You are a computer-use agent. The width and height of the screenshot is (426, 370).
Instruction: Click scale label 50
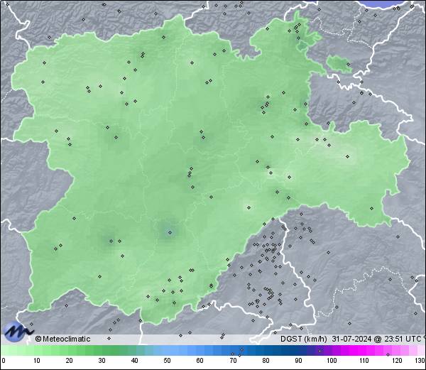pyautogui.click(x=168, y=361)
